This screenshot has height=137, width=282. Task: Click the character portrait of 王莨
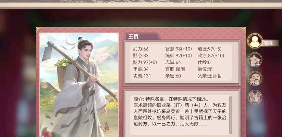point(79,85)
